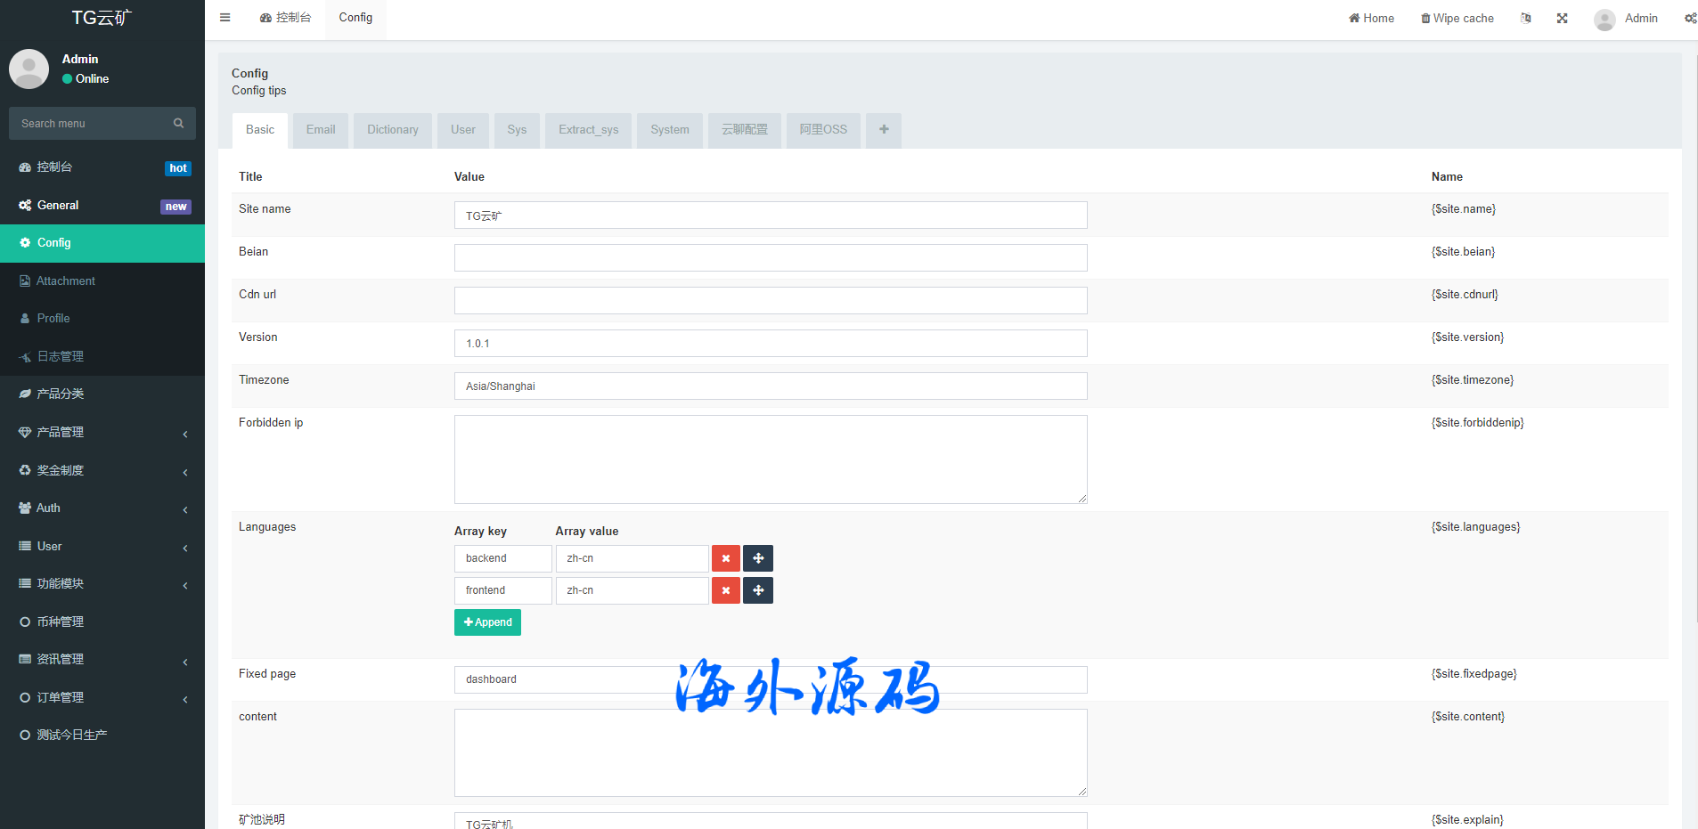Expand the 产品管理 sidebar menu
Screen dimensions: 1698x829
[102, 433]
